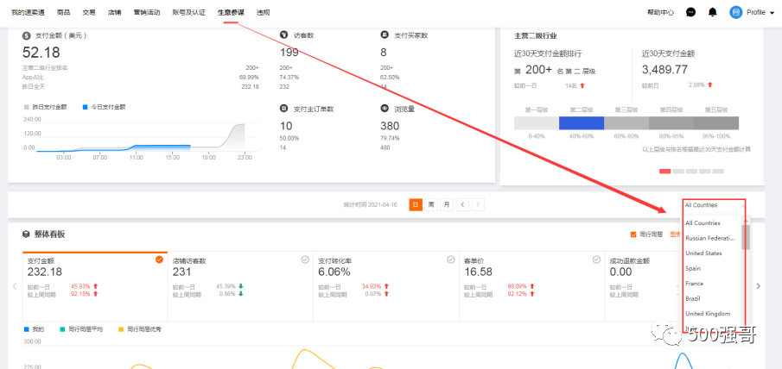The height and width of the screenshot is (369, 782).
Task: Switch statistics period to 周
Action: pyautogui.click(x=431, y=204)
